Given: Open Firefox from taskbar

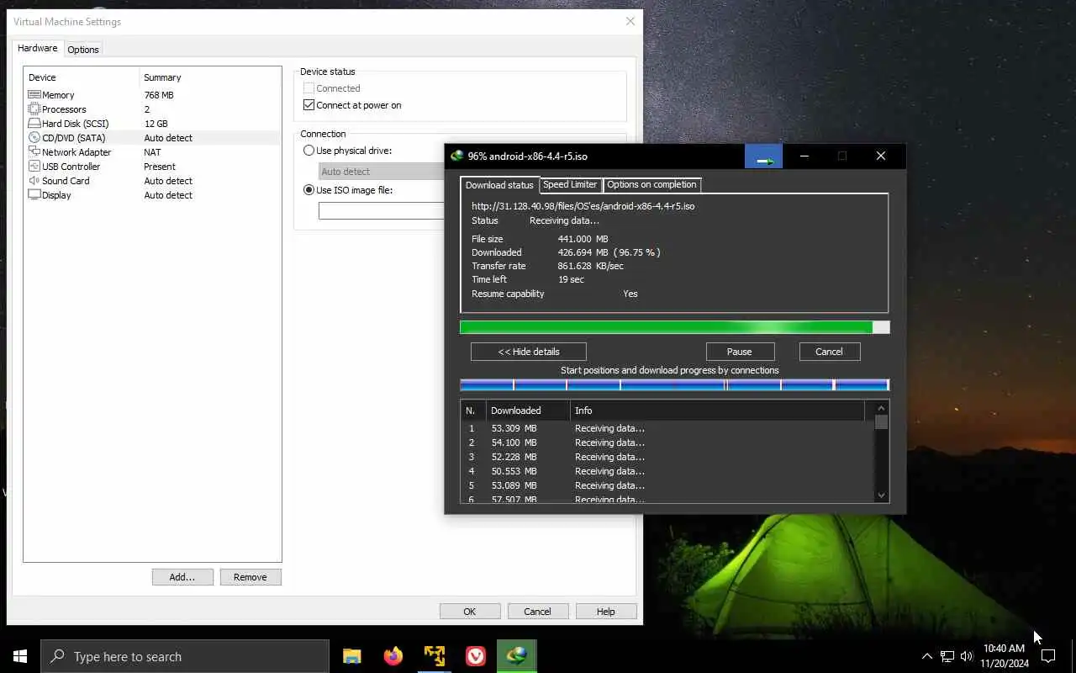Looking at the screenshot, I should (393, 656).
